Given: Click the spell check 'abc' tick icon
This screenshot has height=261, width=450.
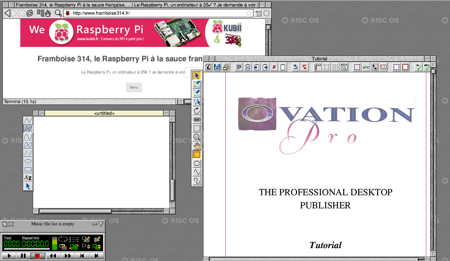Looking at the screenshot, I should point(427,67).
